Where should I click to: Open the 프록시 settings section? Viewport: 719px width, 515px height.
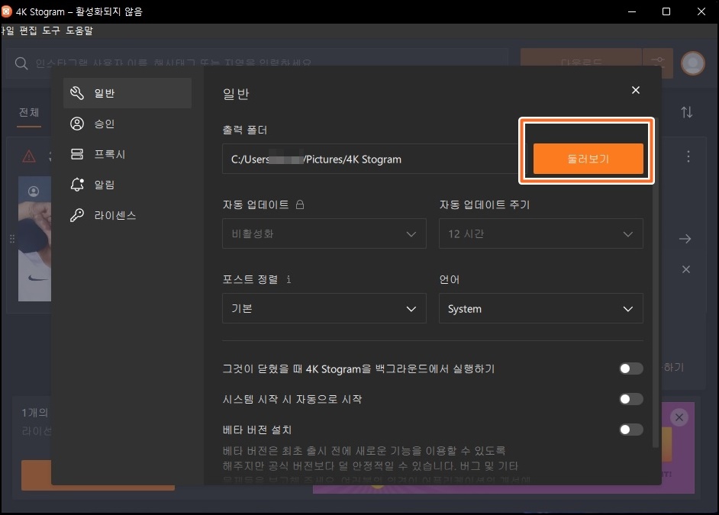(x=127, y=154)
